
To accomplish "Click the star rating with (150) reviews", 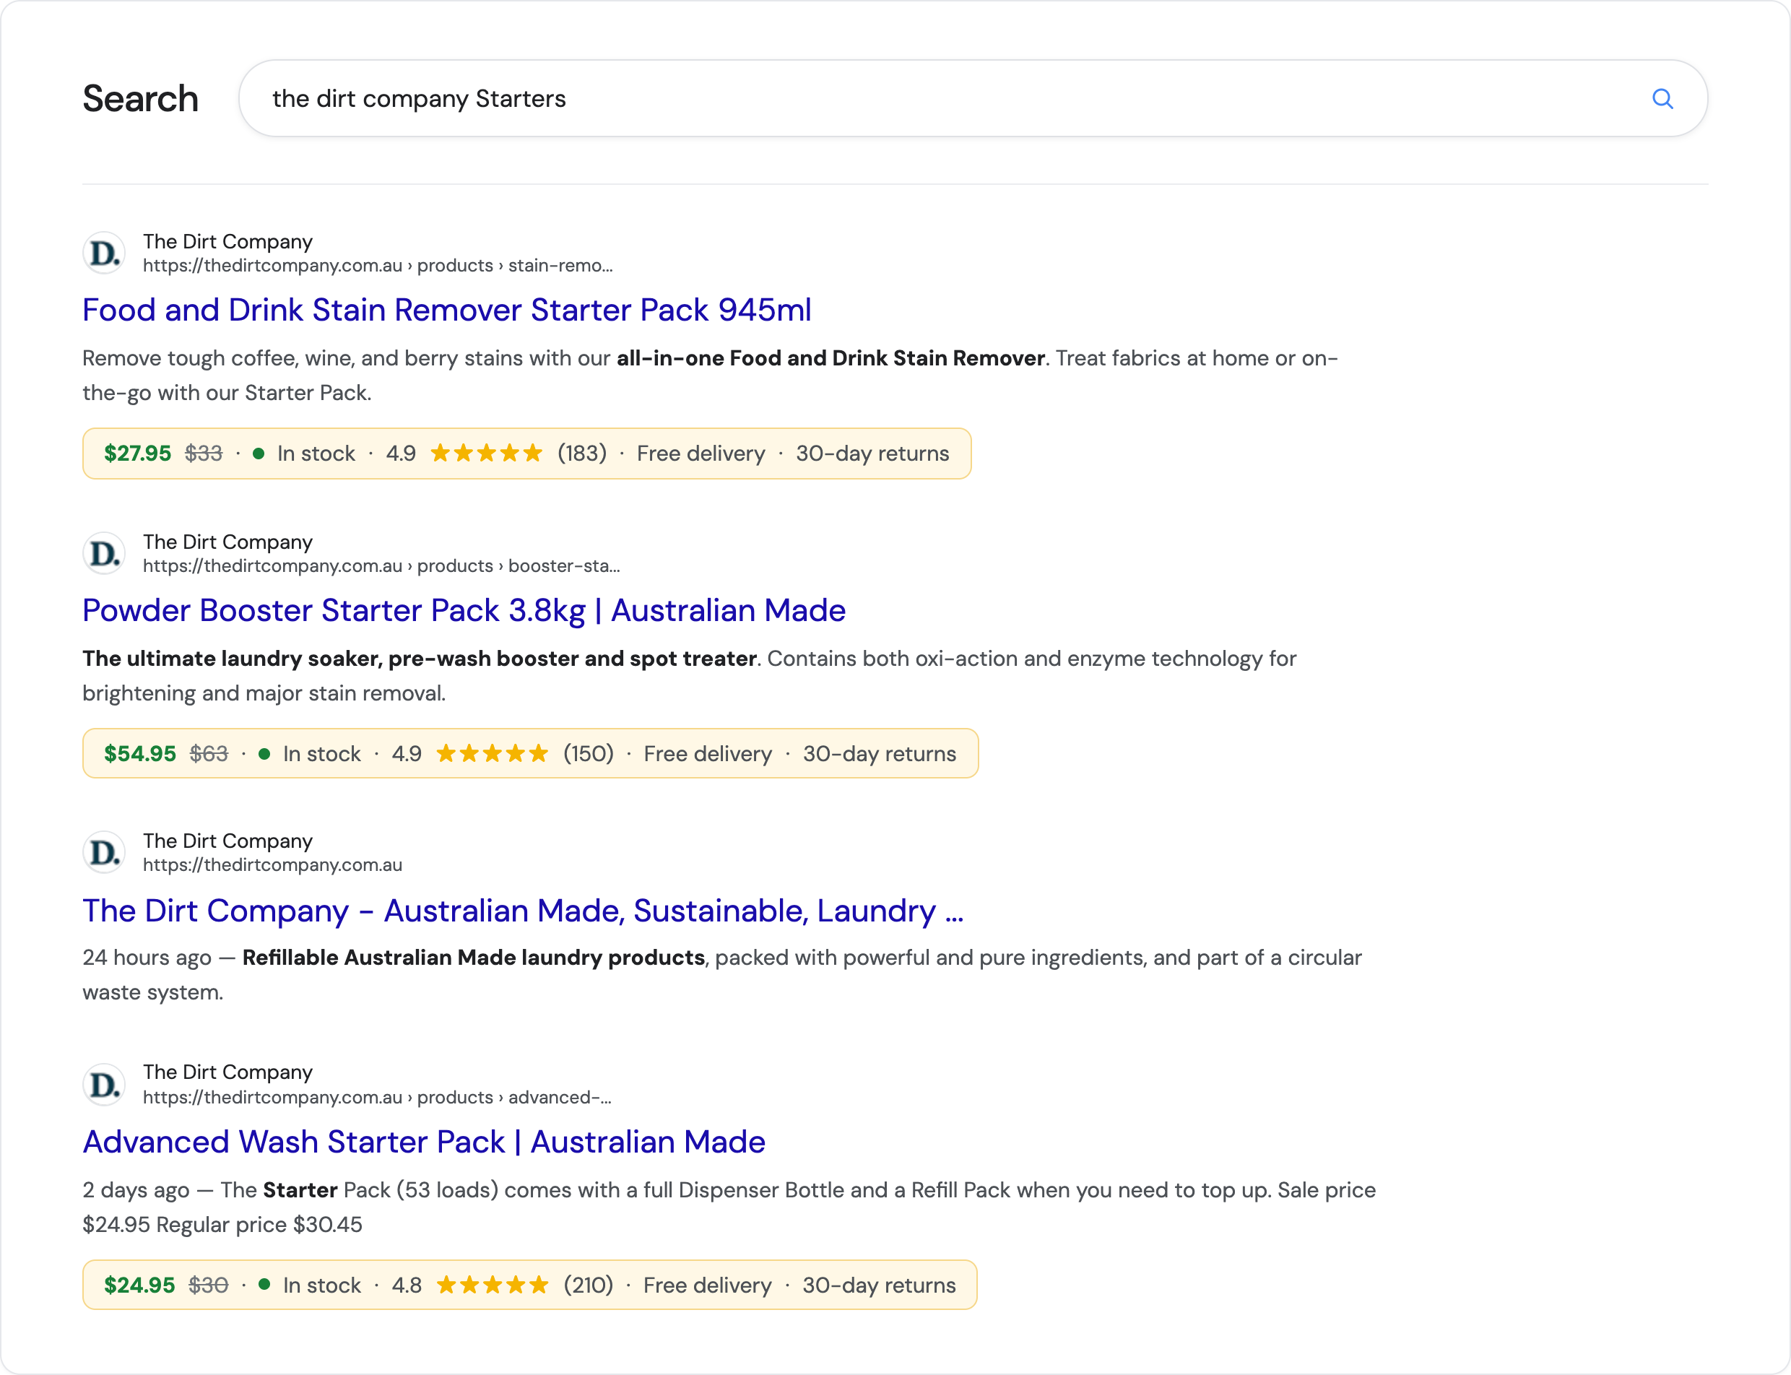I will click(x=492, y=754).
